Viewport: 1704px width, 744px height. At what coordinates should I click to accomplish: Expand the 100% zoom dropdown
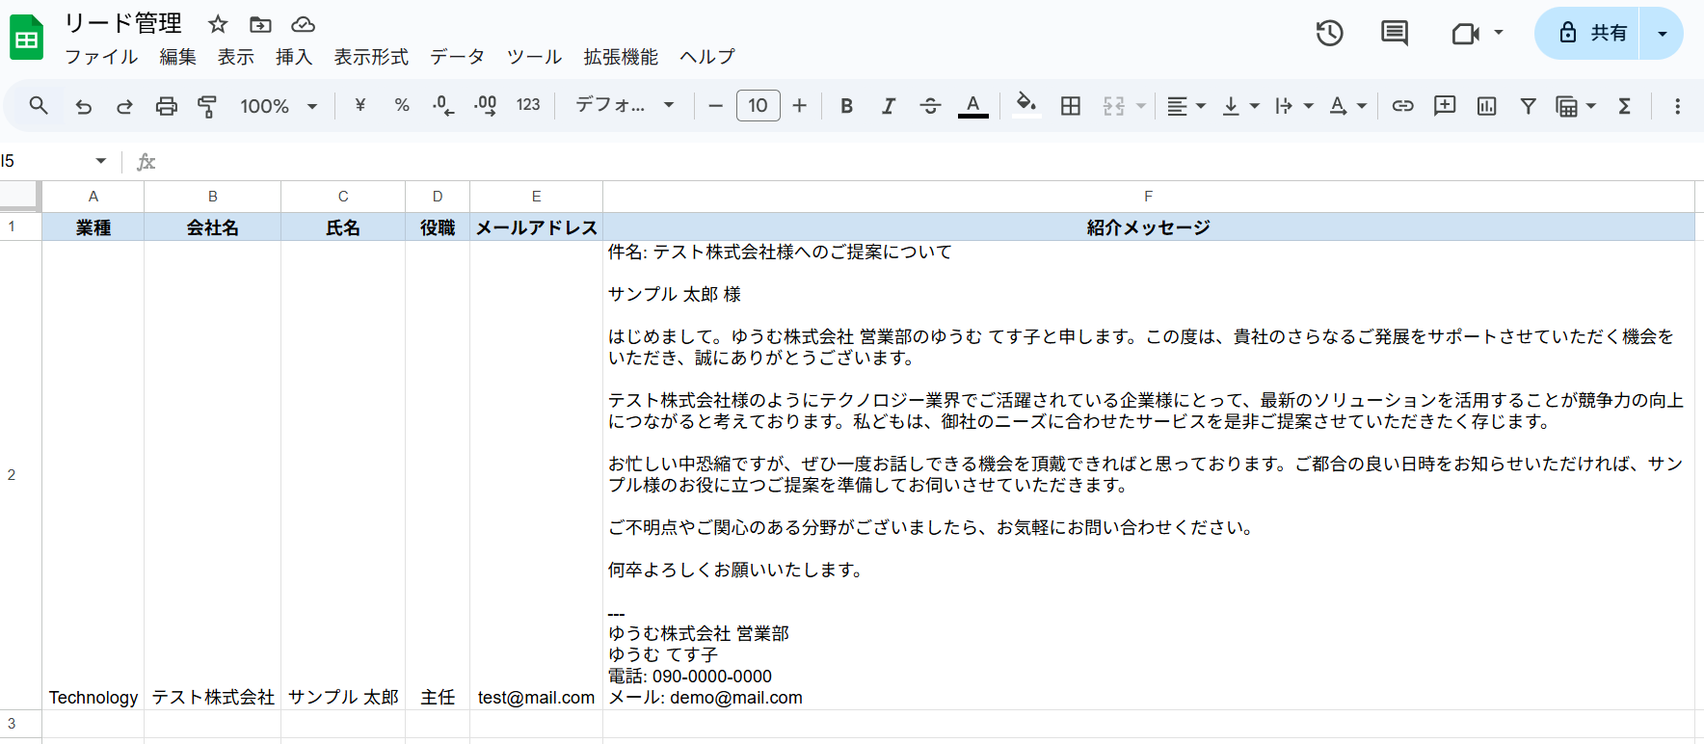[x=279, y=106]
